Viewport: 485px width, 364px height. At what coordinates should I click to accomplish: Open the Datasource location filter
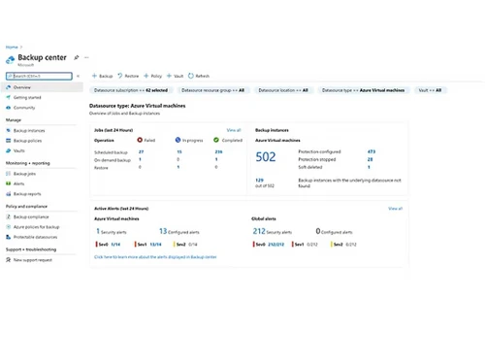[x=283, y=90]
